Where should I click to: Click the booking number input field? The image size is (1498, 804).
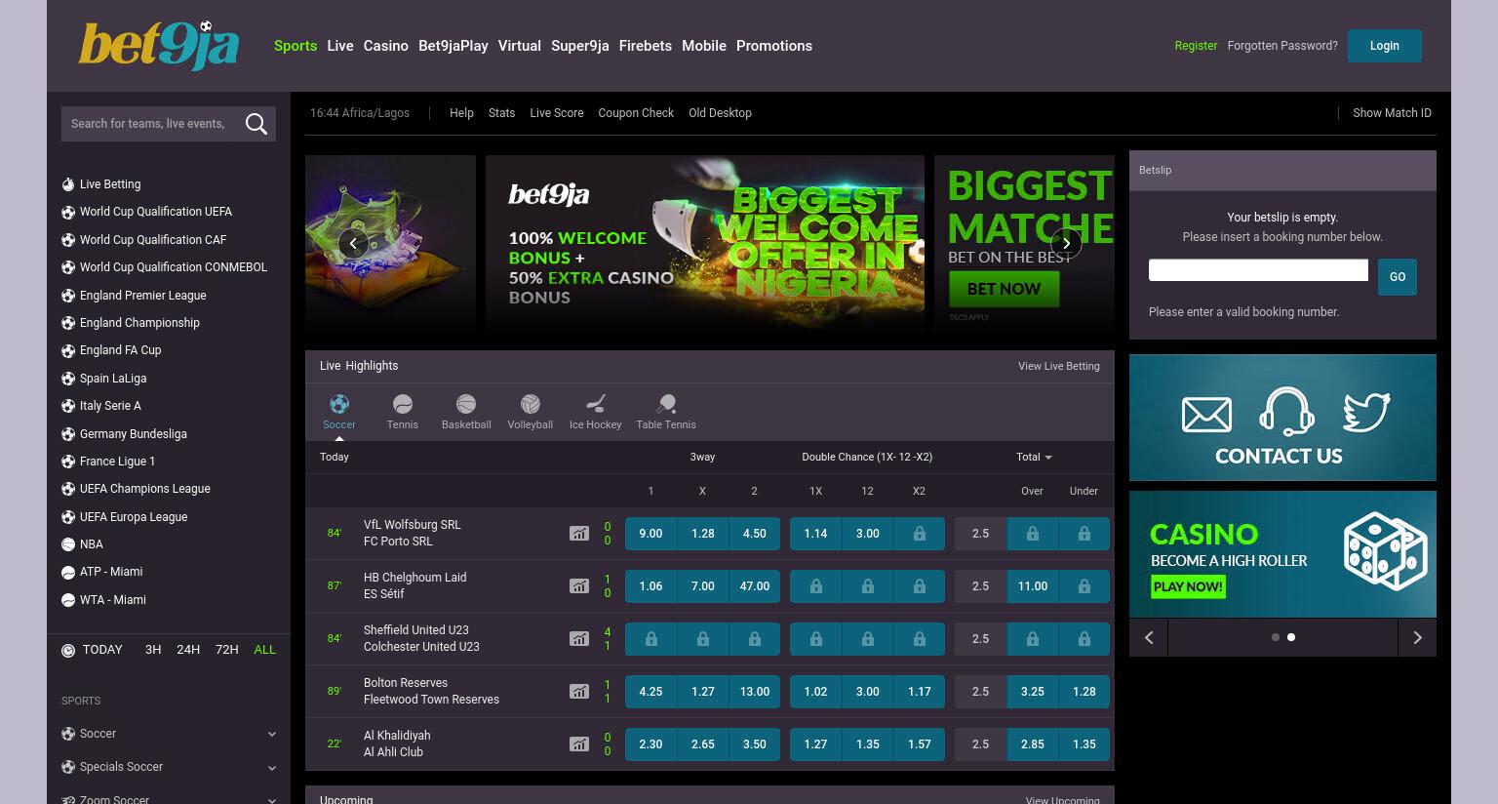tap(1258, 270)
